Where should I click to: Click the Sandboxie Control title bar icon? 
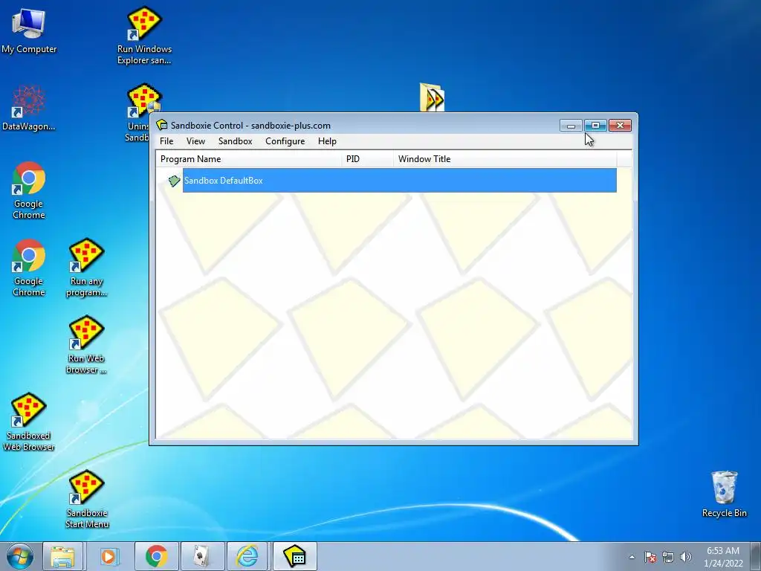tap(161, 125)
